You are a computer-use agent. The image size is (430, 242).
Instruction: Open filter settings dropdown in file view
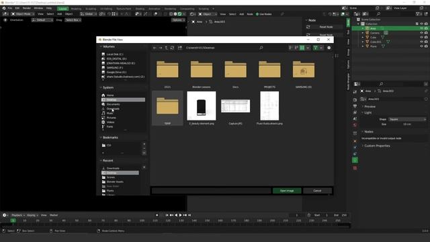[x=321, y=48]
